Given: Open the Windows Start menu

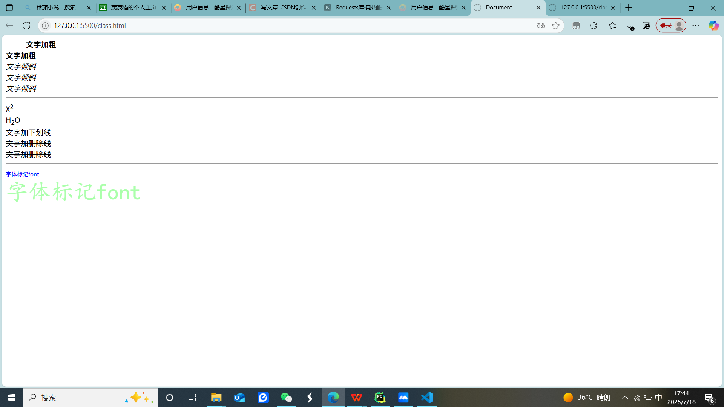Looking at the screenshot, I should click(x=11, y=398).
